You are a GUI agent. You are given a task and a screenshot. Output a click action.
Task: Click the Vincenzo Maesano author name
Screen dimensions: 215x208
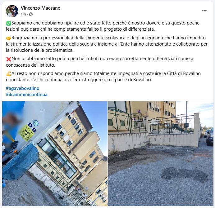click(x=41, y=8)
